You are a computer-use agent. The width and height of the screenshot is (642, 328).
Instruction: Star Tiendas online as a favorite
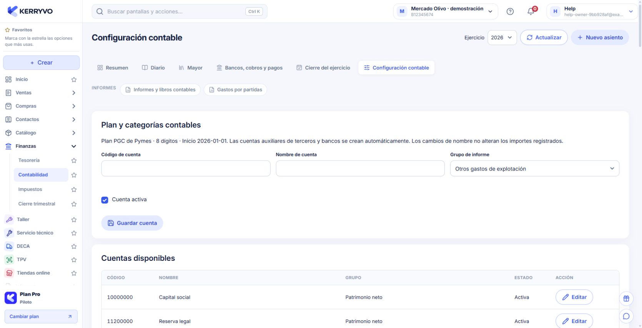coord(74,273)
